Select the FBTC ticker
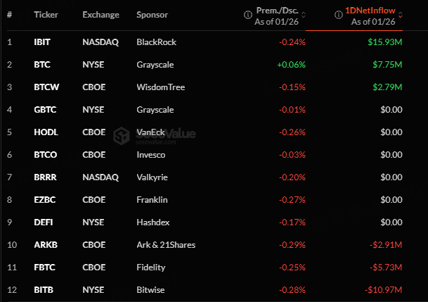Screen dimensions: 428x302 click(x=44, y=268)
